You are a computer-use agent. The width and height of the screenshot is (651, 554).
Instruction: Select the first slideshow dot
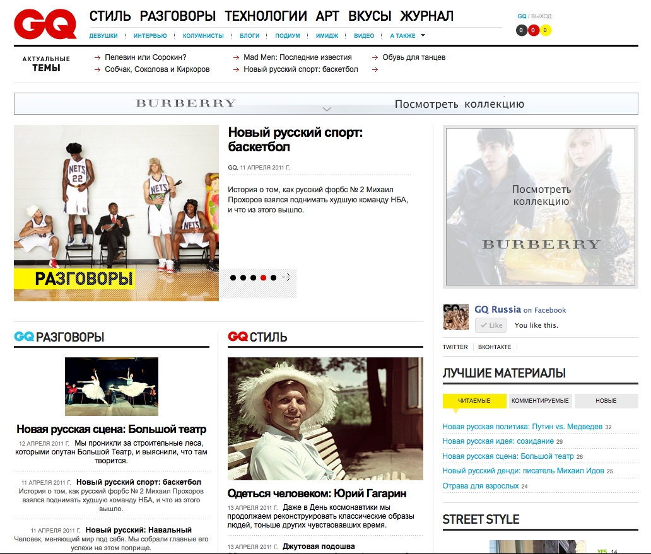pyautogui.click(x=233, y=278)
